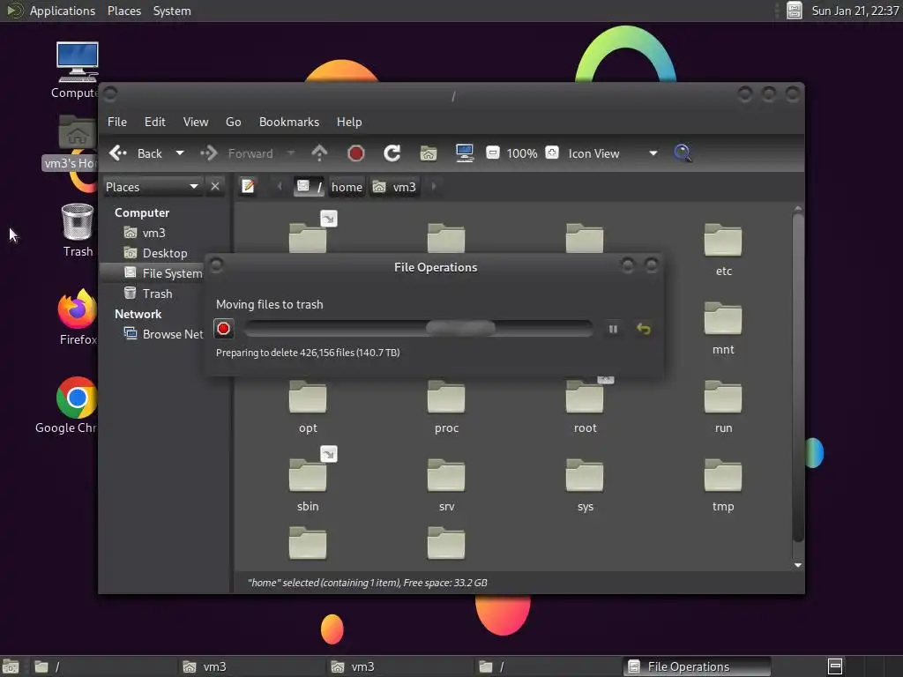Open the File menu
Screen dimensions: 903x677
[x=117, y=122]
